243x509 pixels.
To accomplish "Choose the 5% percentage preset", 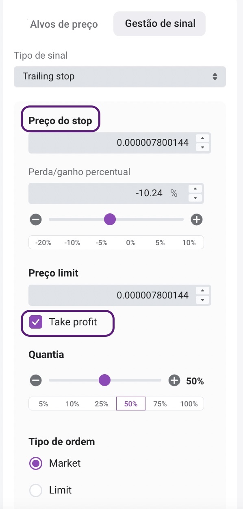I will 160,243.
